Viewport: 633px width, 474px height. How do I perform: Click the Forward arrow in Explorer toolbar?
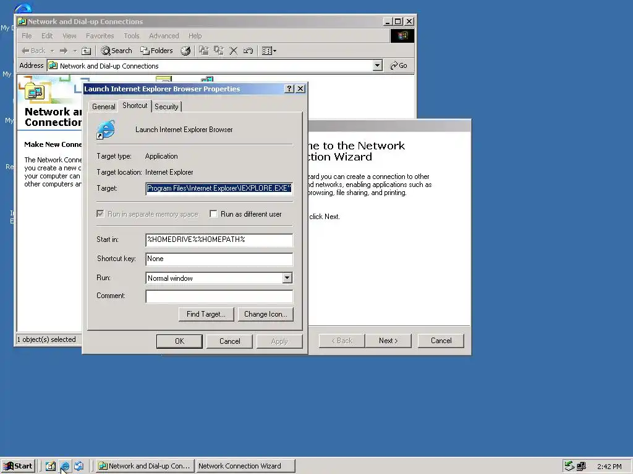coord(64,51)
